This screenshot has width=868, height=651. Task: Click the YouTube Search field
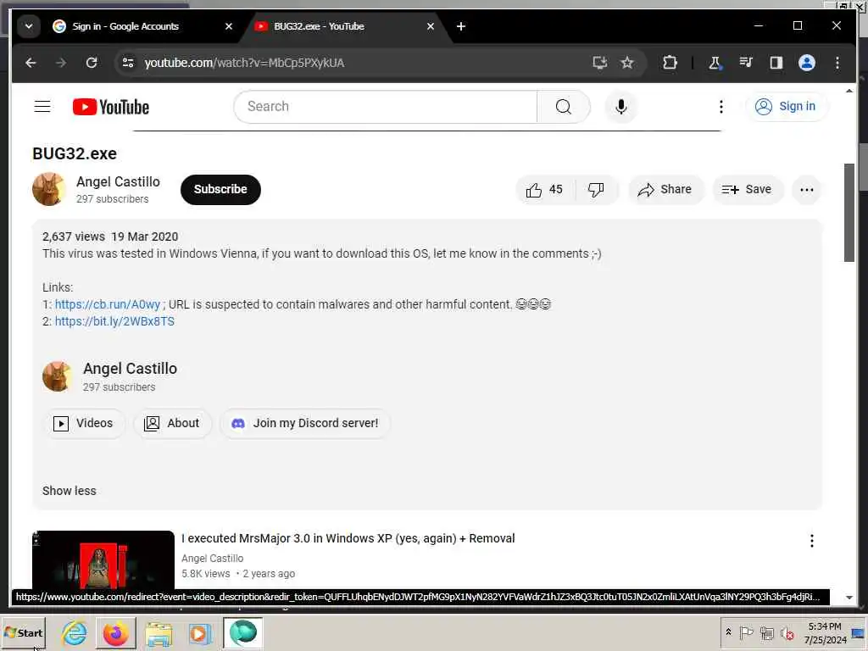(x=386, y=106)
